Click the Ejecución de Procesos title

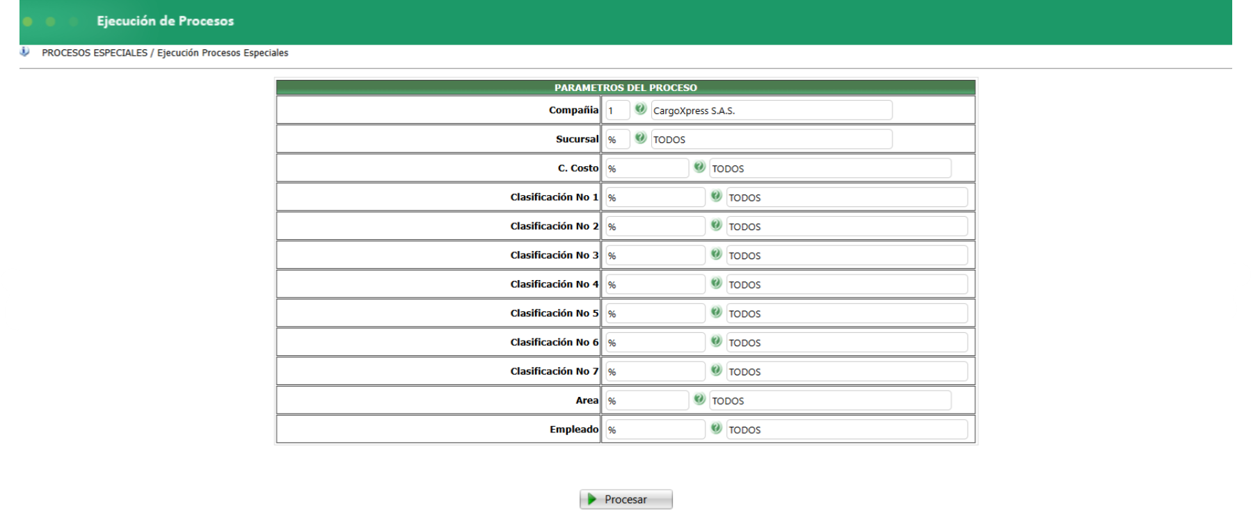pos(165,21)
